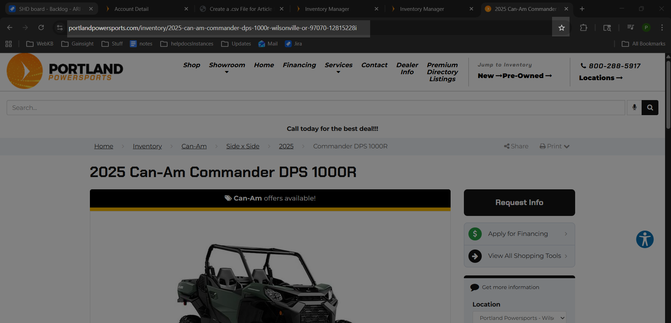Switch to the second Inventory Manager tab

coord(432,9)
